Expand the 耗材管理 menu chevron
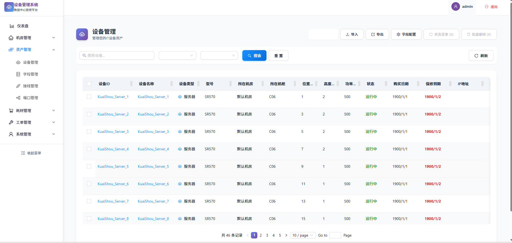512x243 pixels. click(x=54, y=111)
